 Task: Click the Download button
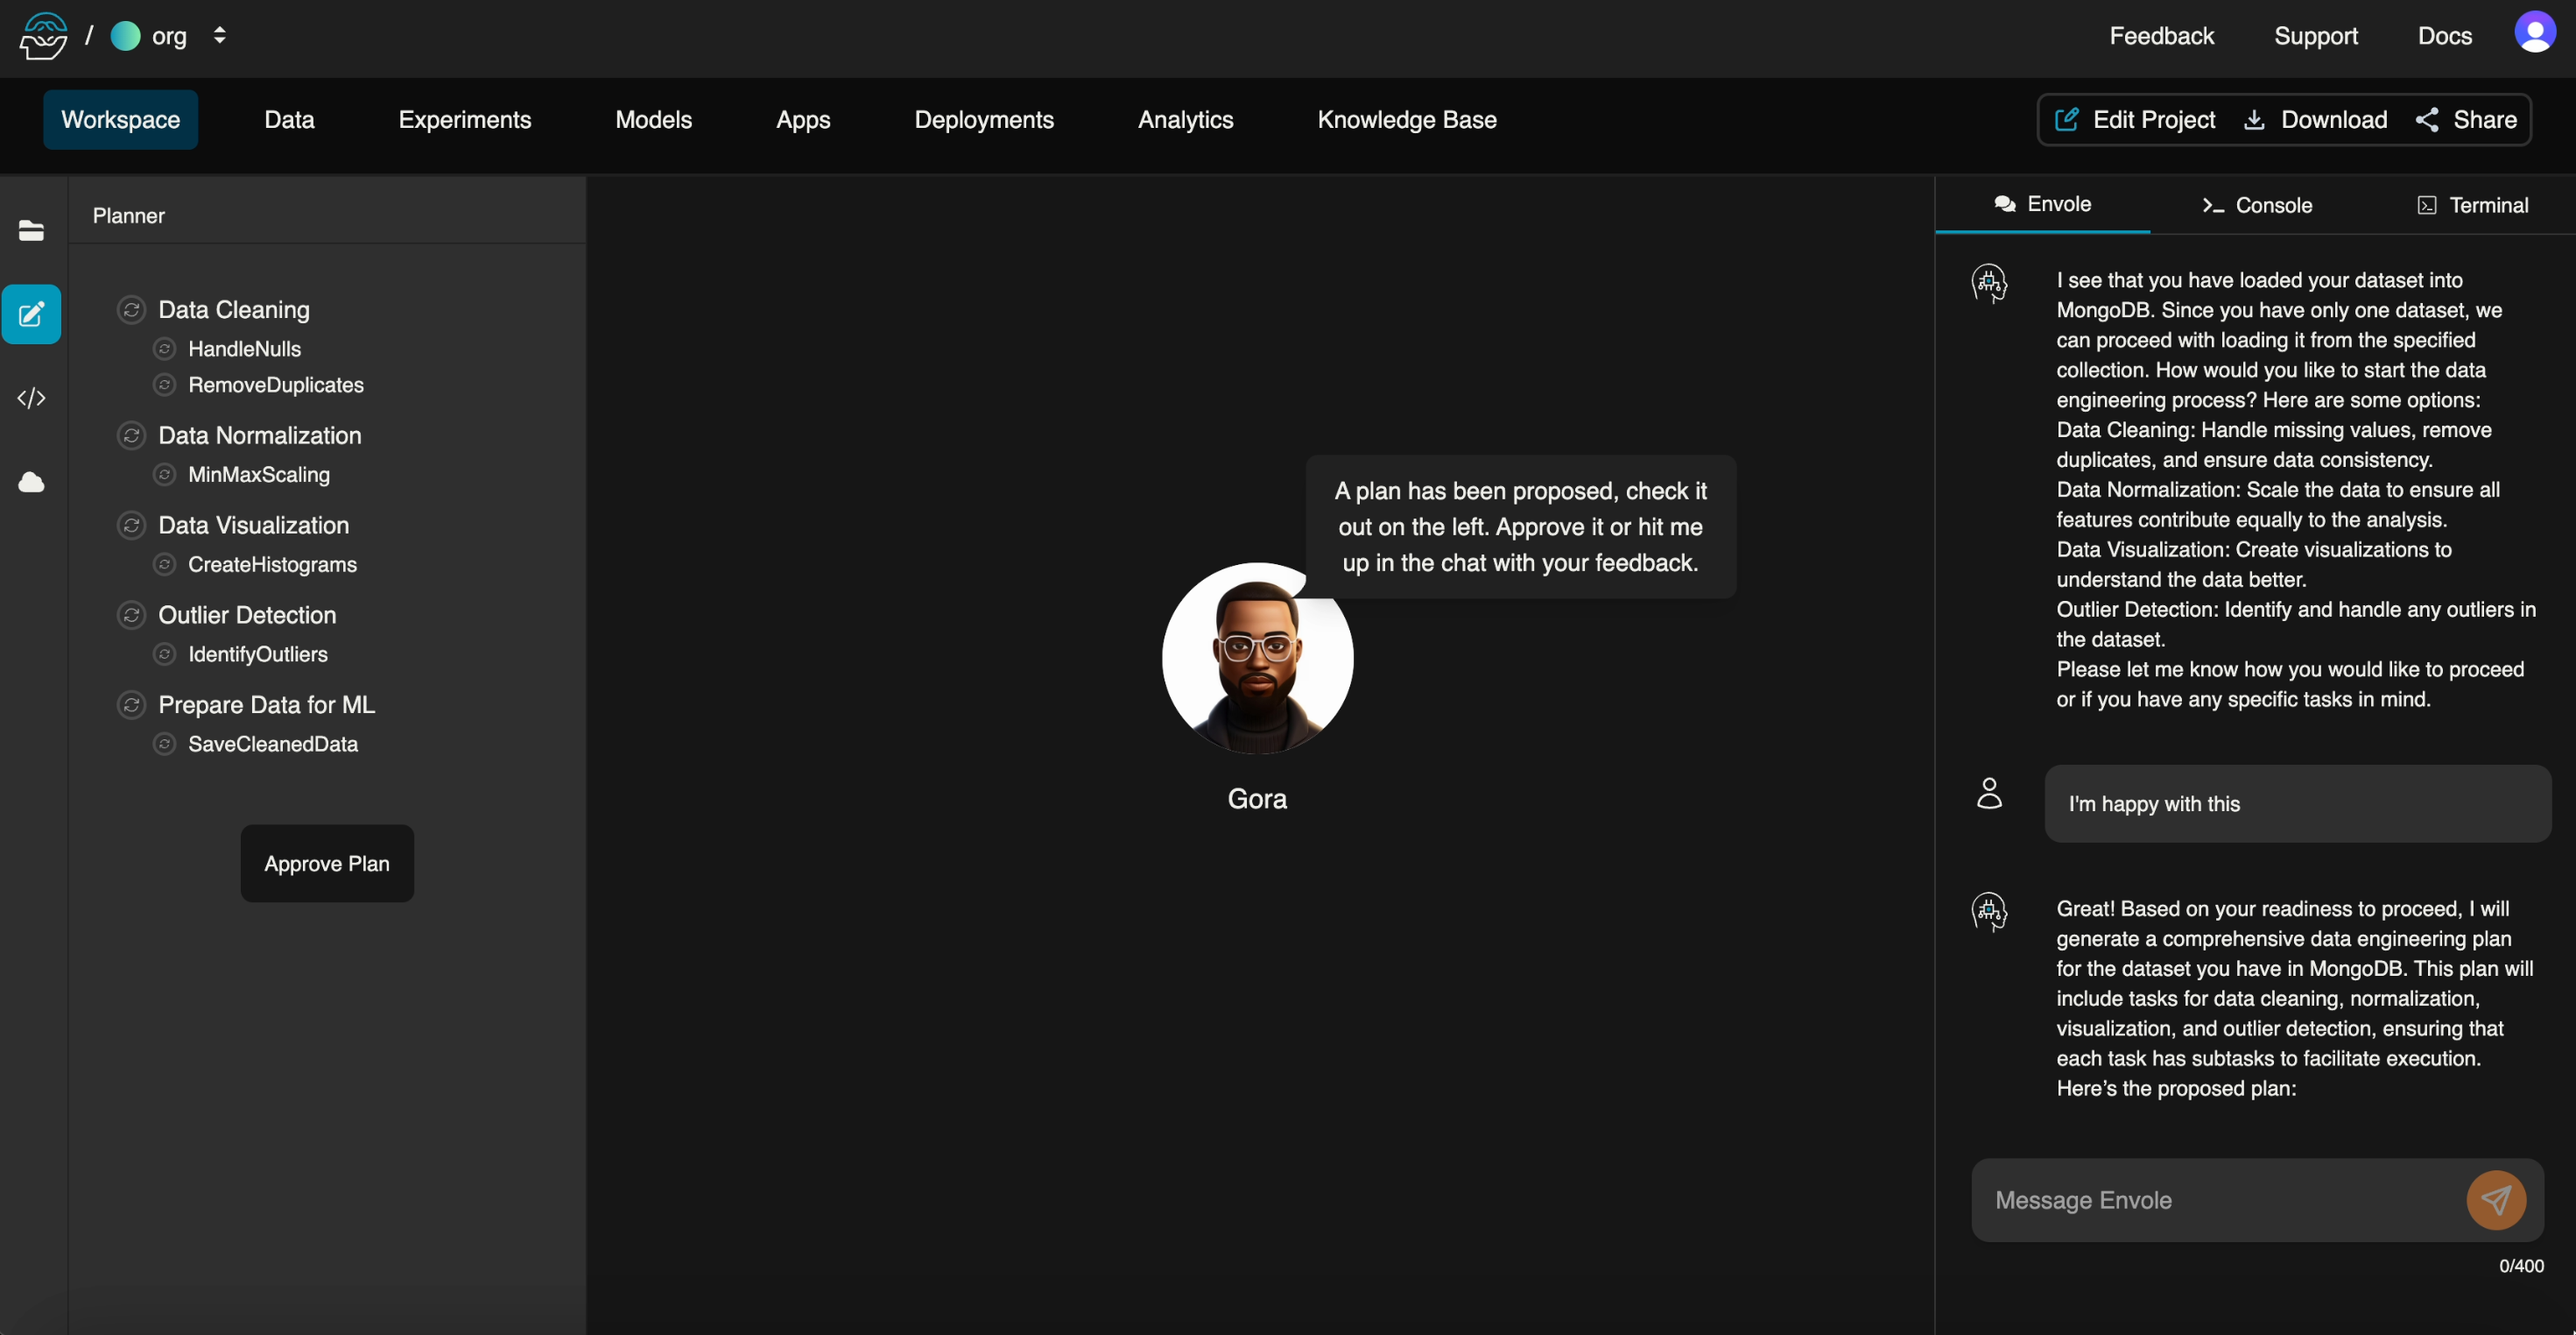pos(2315,119)
